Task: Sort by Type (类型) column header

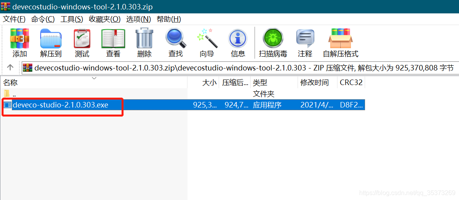Action: coord(274,83)
